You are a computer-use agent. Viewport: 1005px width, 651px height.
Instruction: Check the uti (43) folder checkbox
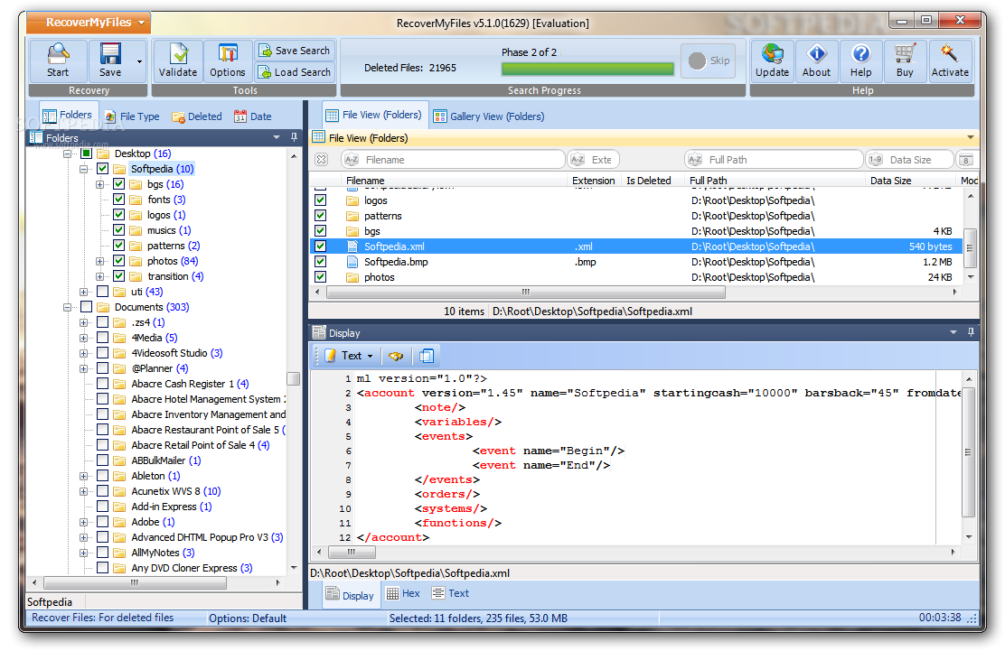[x=102, y=292]
